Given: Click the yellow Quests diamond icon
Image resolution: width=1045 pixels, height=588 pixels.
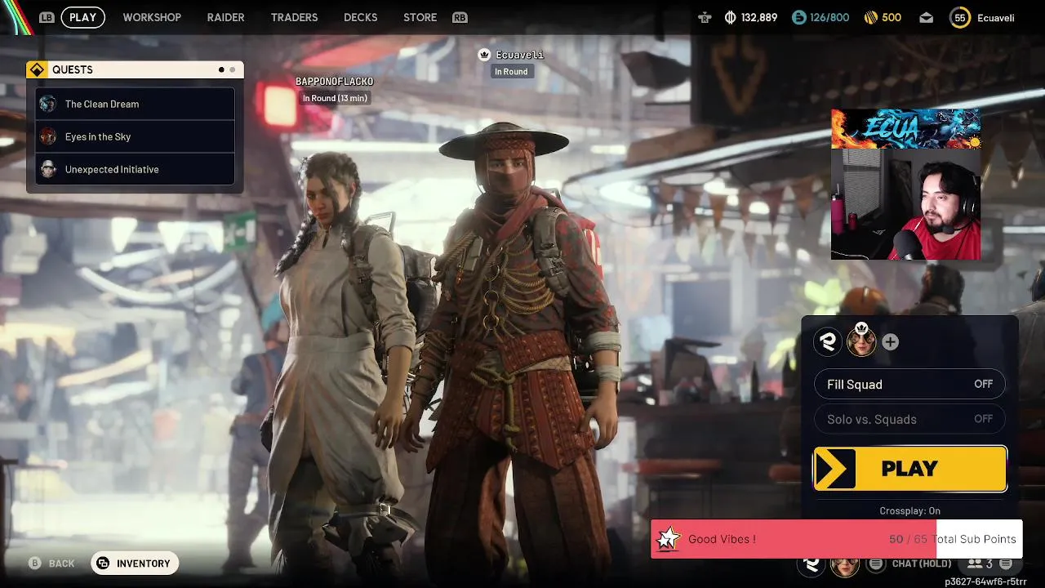Looking at the screenshot, I should 37,69.
